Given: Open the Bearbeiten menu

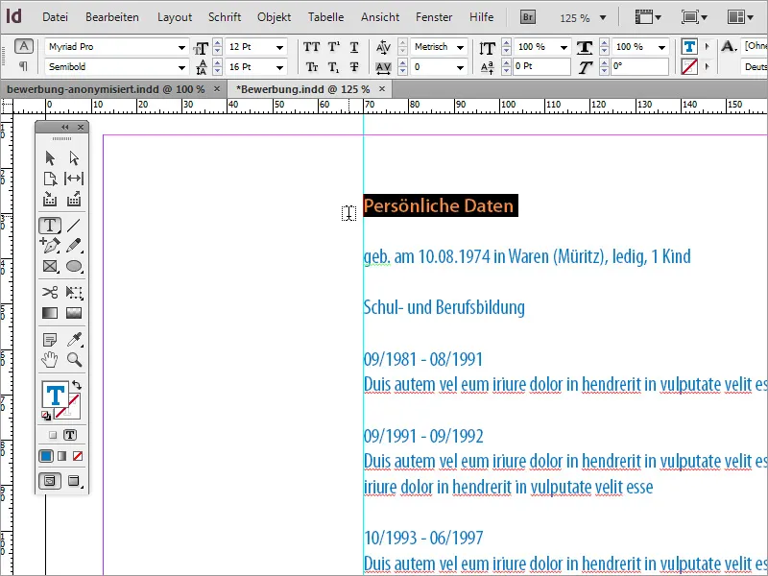Looking at the screenshot, I should click(x=111, y=17).
